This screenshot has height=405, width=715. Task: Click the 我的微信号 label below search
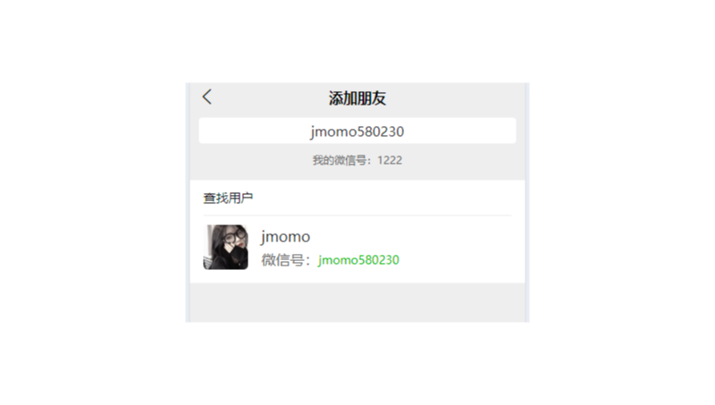pyautogui.click(x=342, y=160)
